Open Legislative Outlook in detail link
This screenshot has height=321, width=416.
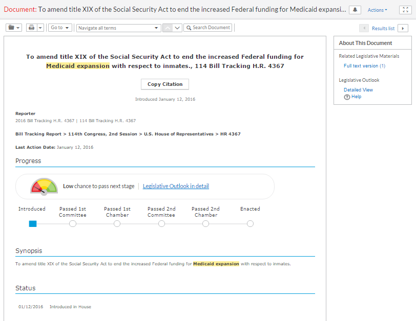coord(176,186)
